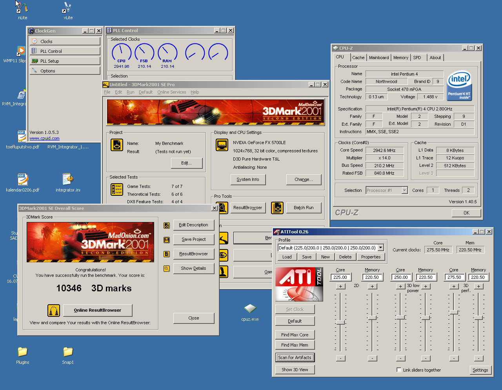Click the 2D Core slider handle

[340, 322]
